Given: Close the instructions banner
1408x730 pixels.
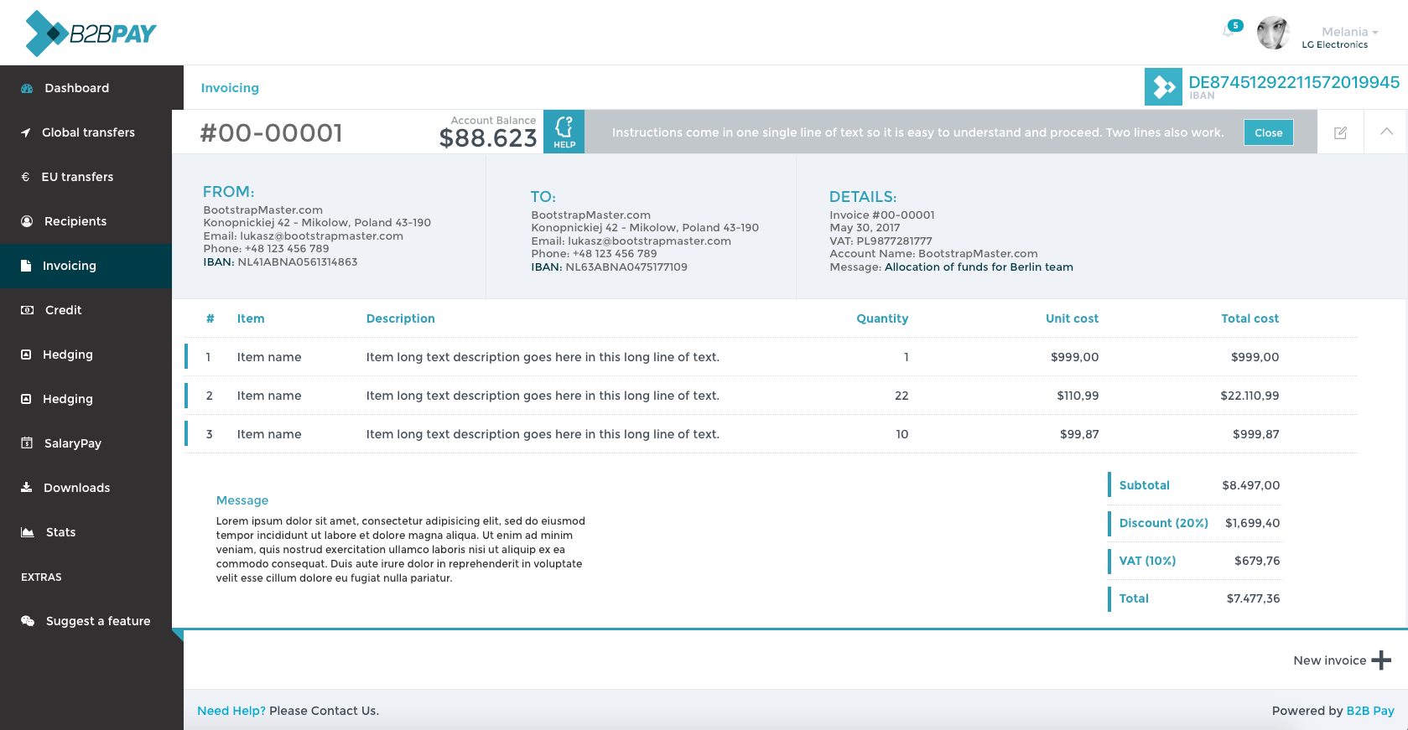Looking at the screenshot, I should coord(1268,132).
